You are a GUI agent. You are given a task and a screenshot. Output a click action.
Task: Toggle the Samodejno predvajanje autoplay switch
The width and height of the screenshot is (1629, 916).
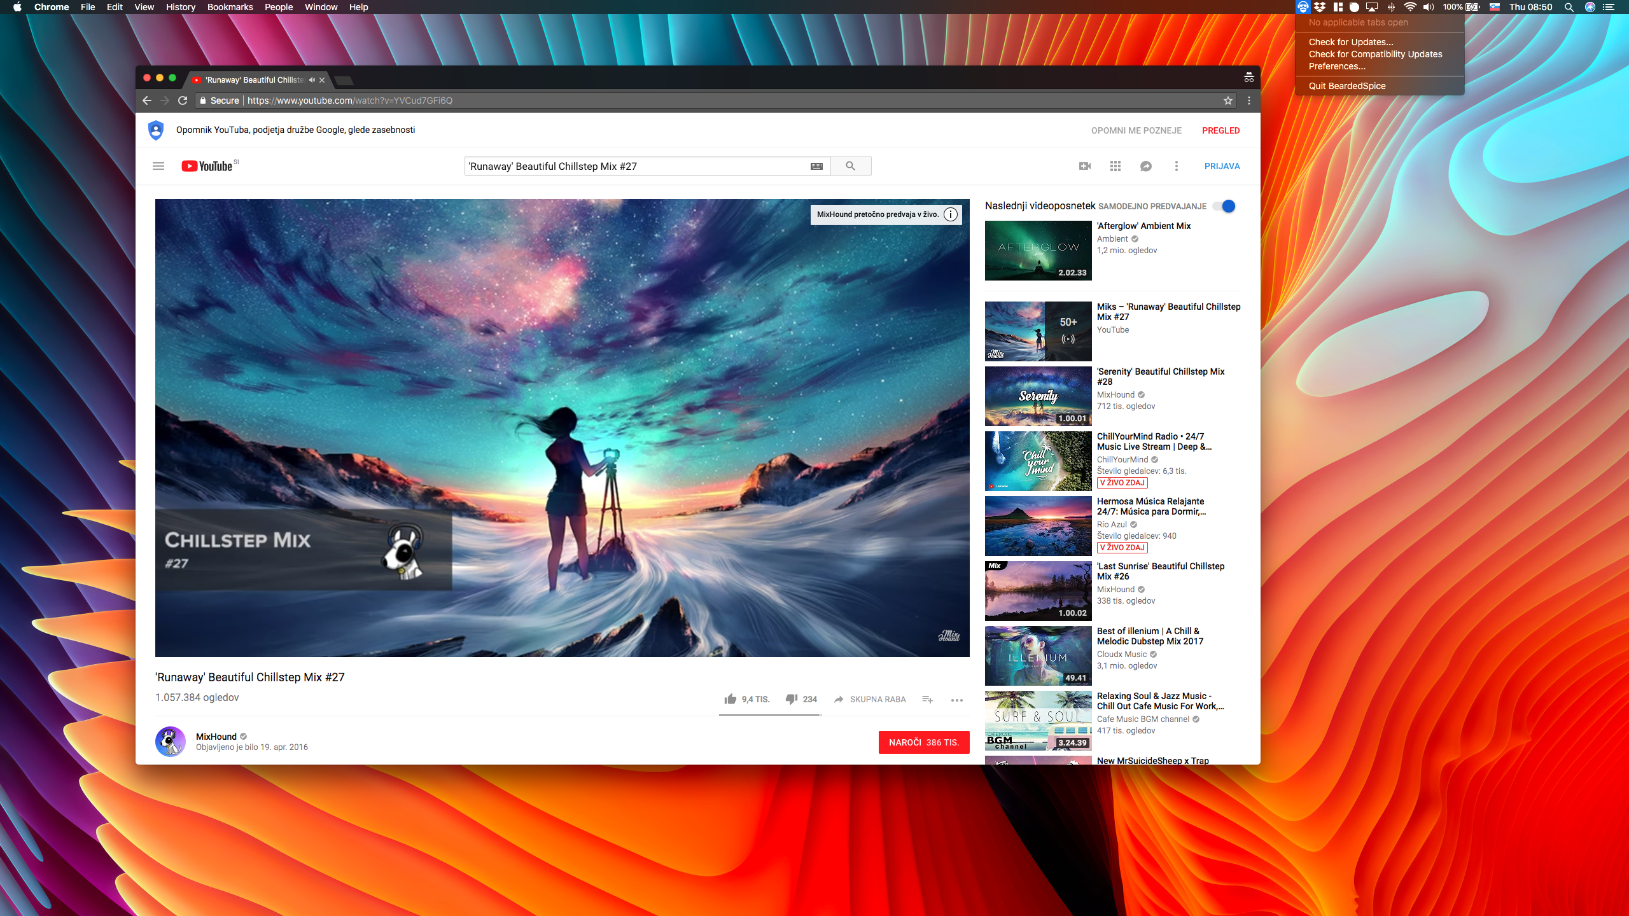[x=1224, y=206]
